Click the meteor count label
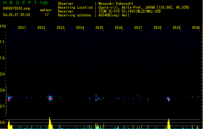Image resolution: width=203 pixels, height=129 pixels. pyautogui.click(x=46, y=10)
